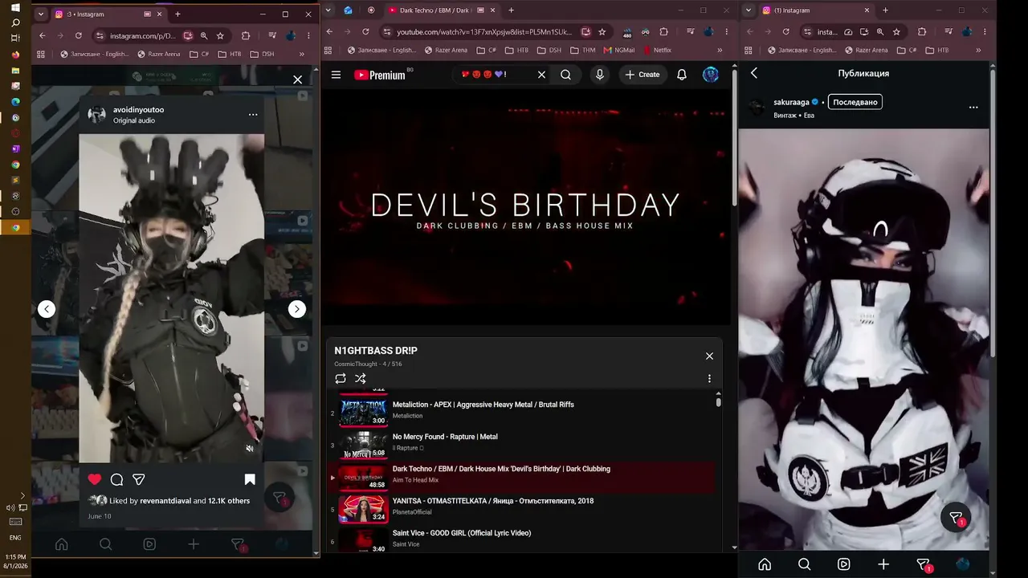Clear the YouTube search box
1028x578 pixels.
[541, 75]
